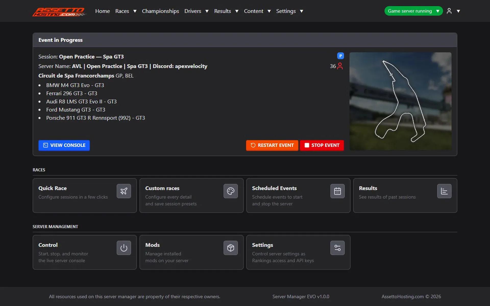The image size is (490, 306).
Task: Expand the Races menu arrow
Action: tap(135, 11)
